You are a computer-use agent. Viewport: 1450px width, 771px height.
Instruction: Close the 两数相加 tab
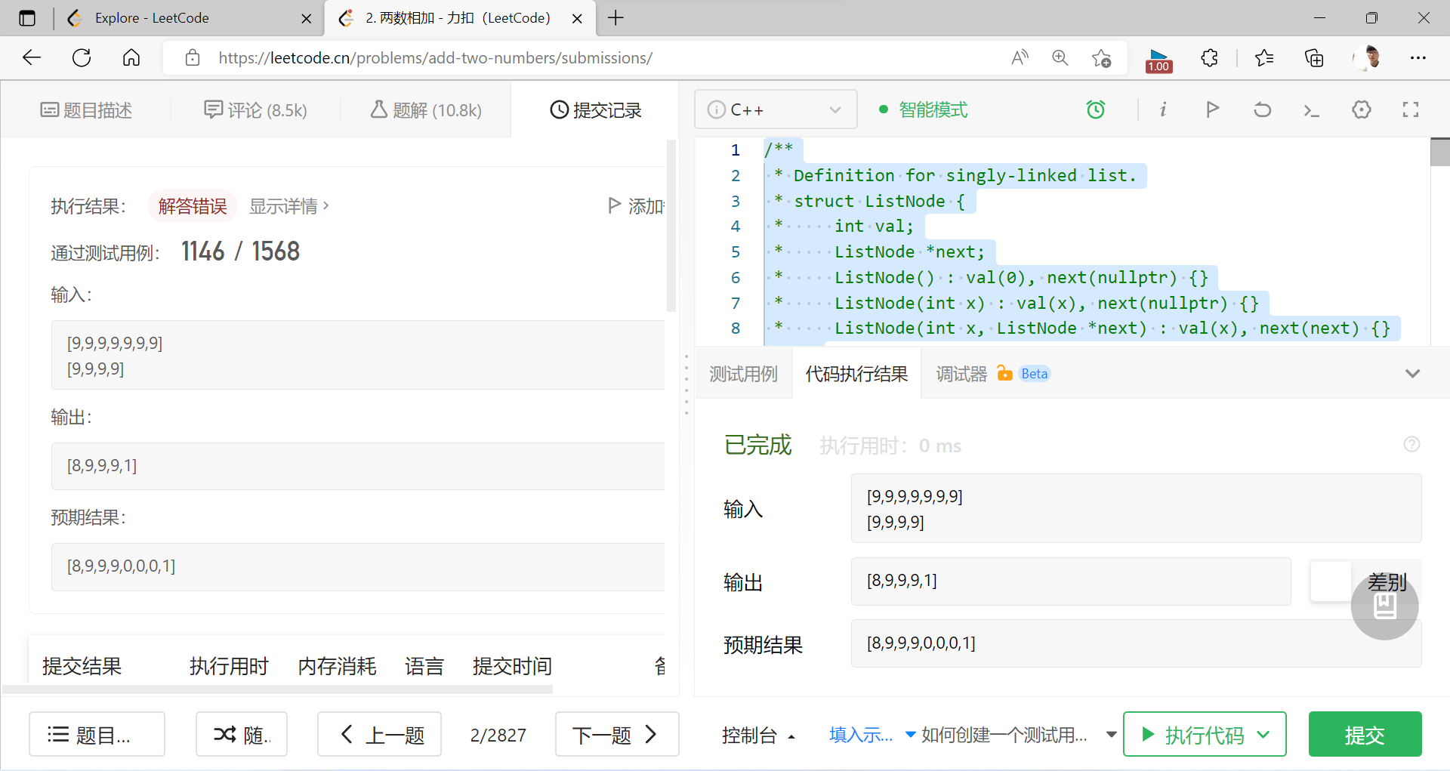(577, 18)
